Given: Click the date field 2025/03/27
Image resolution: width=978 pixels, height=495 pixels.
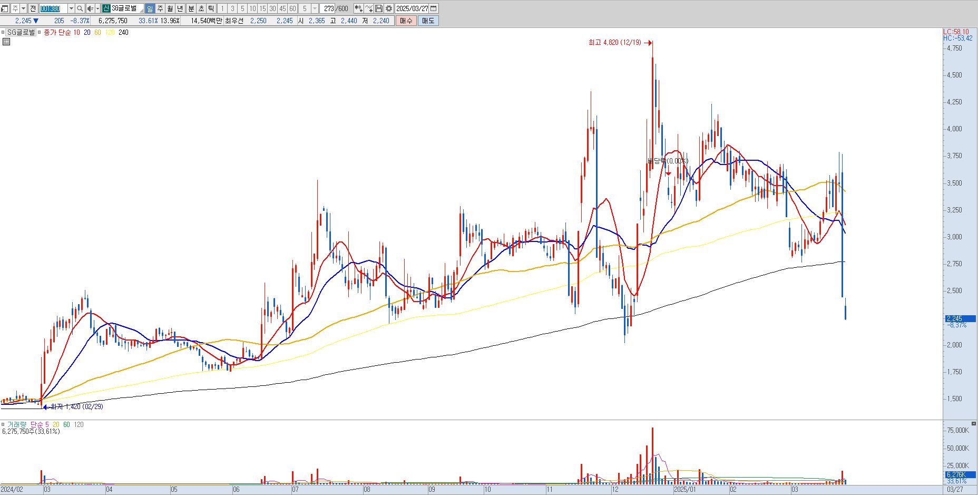Looking at the screenshot, I should (x=412, y=8).
